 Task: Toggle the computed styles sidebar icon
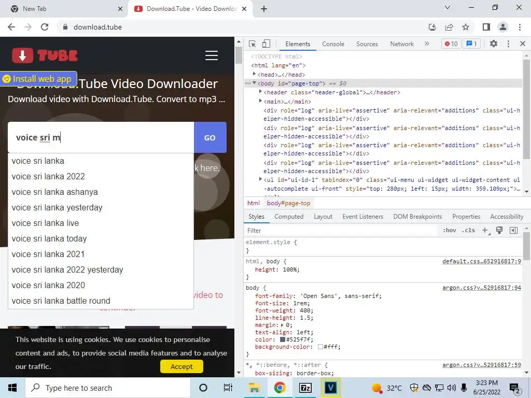coord(513,231)
